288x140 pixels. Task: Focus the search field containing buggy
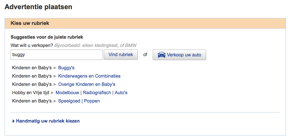57,55
